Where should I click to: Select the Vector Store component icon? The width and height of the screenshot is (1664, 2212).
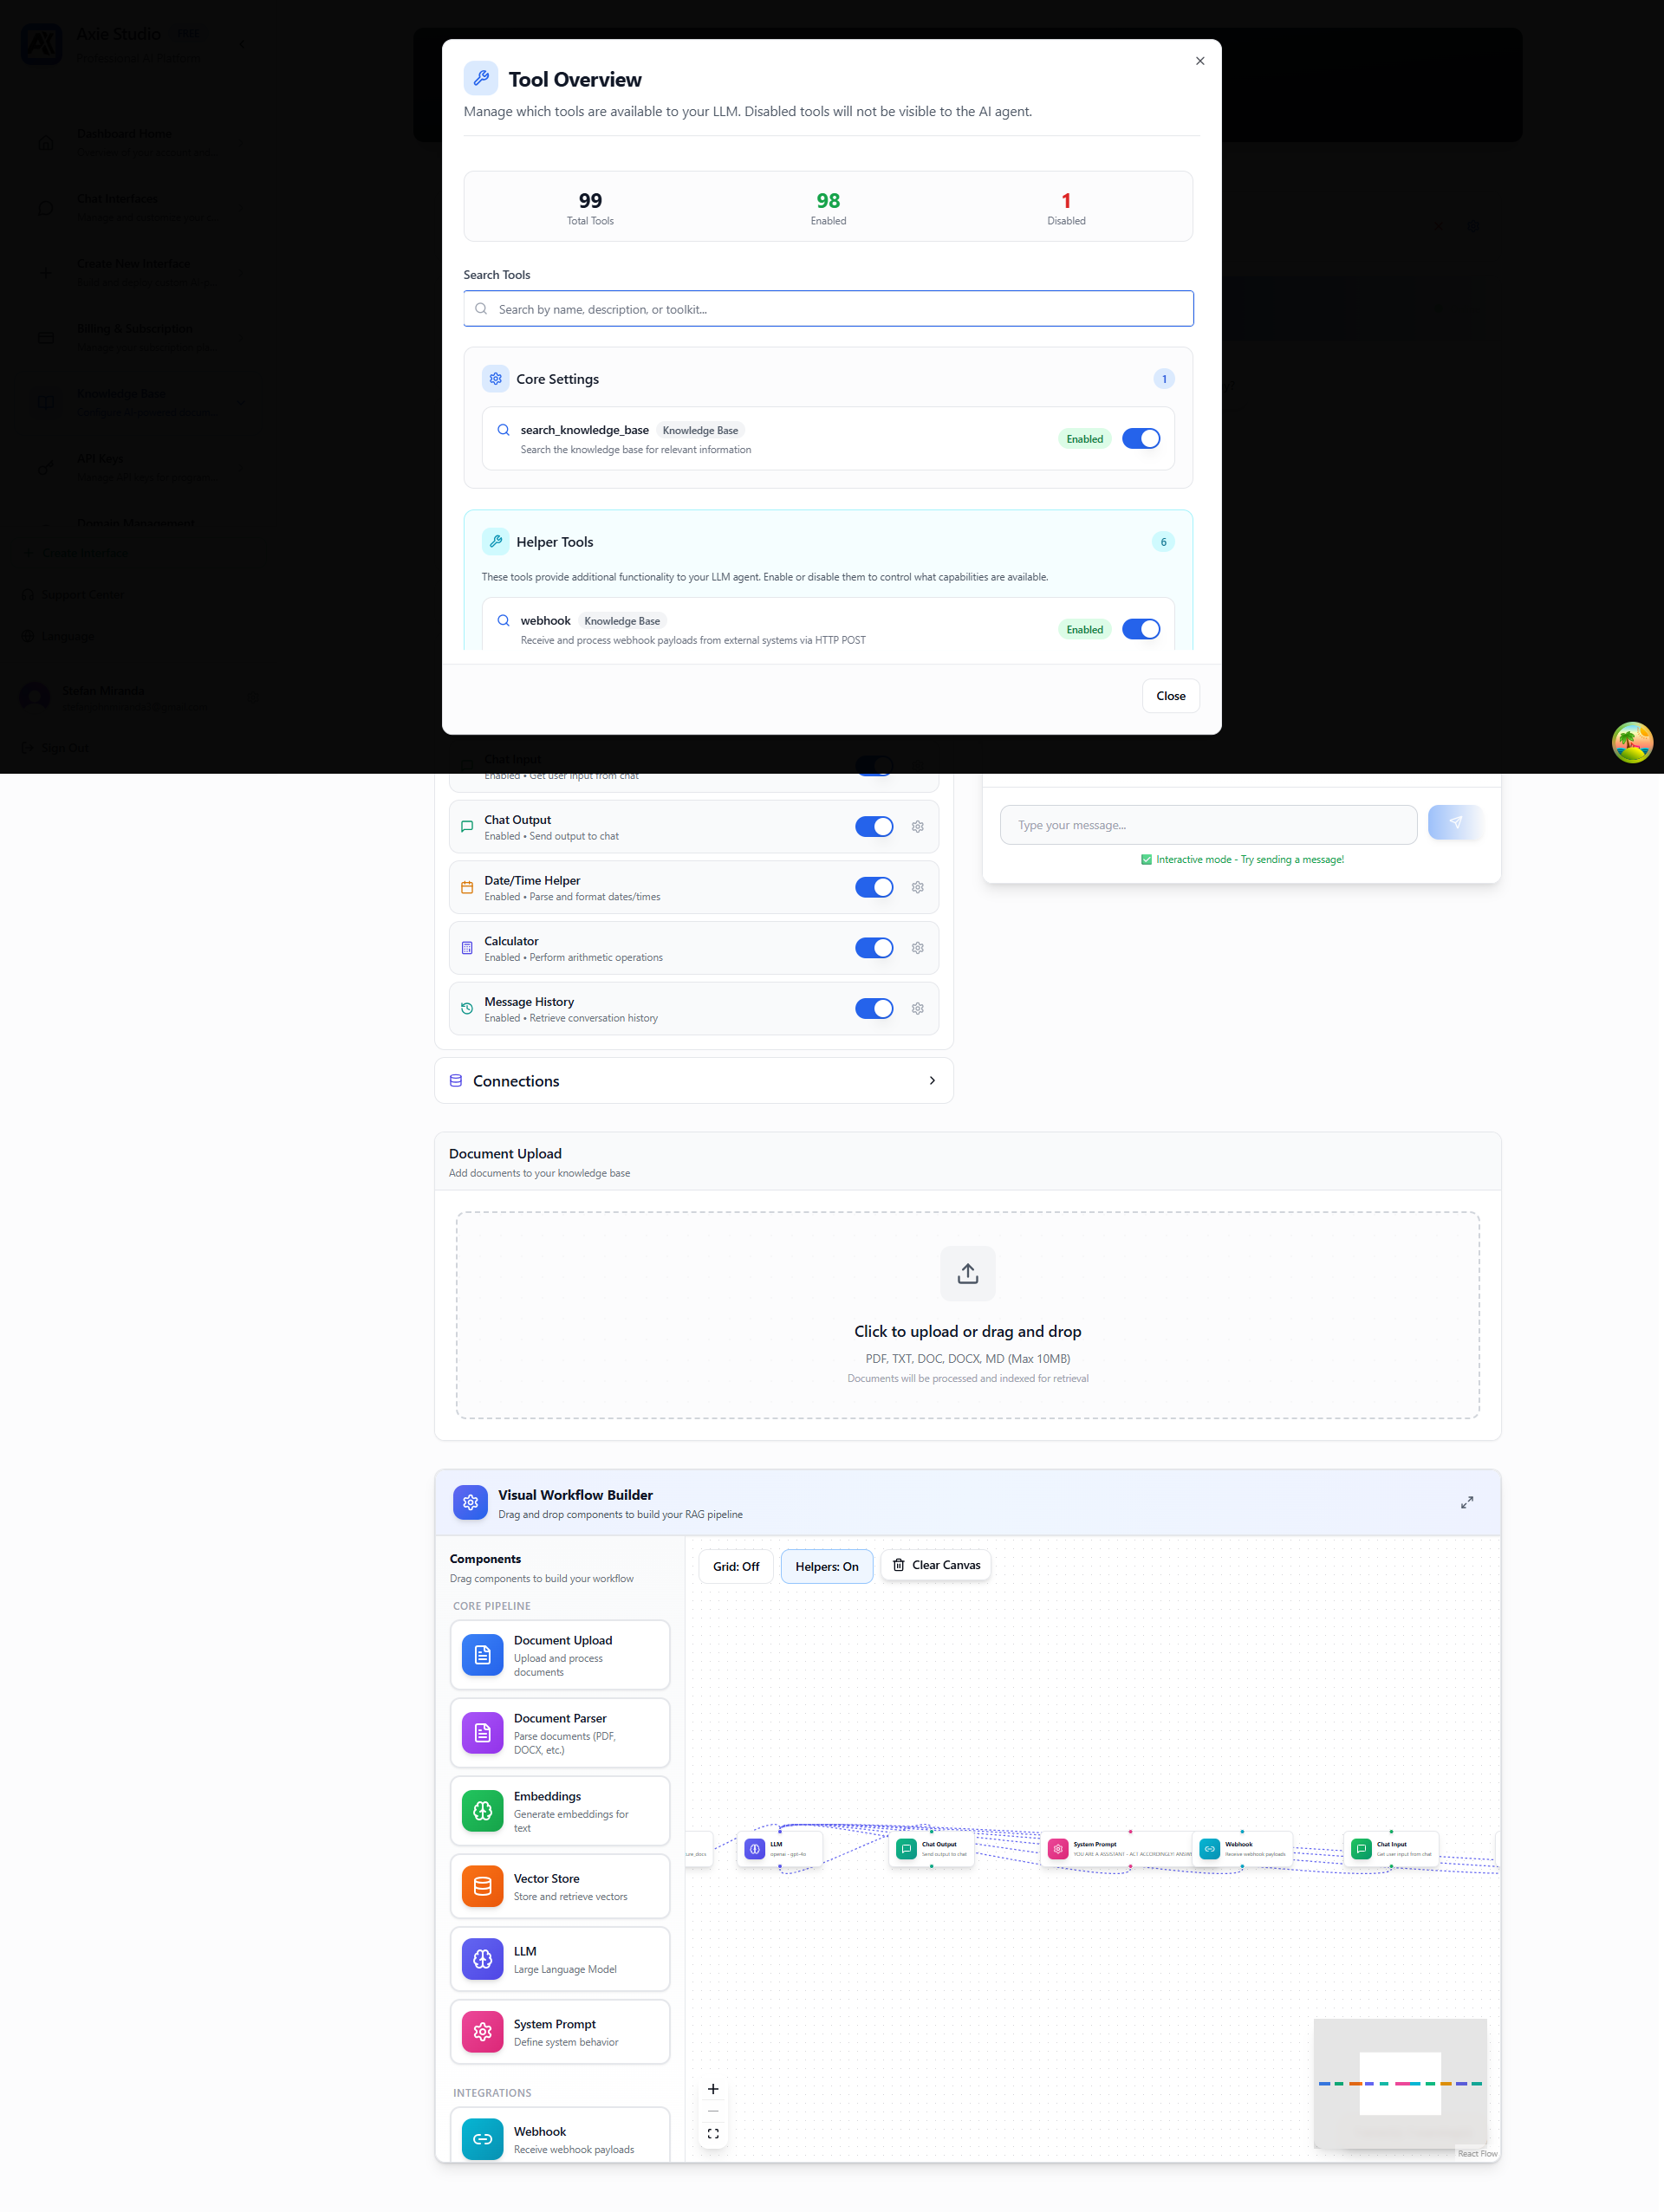[x=482, y=1886]
